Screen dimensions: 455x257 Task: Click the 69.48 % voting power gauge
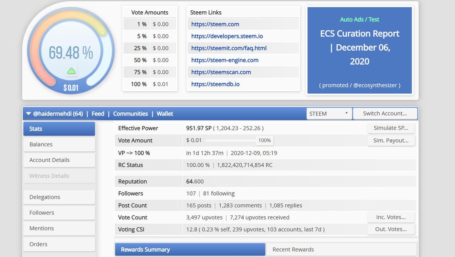click(x=71, y=51)
